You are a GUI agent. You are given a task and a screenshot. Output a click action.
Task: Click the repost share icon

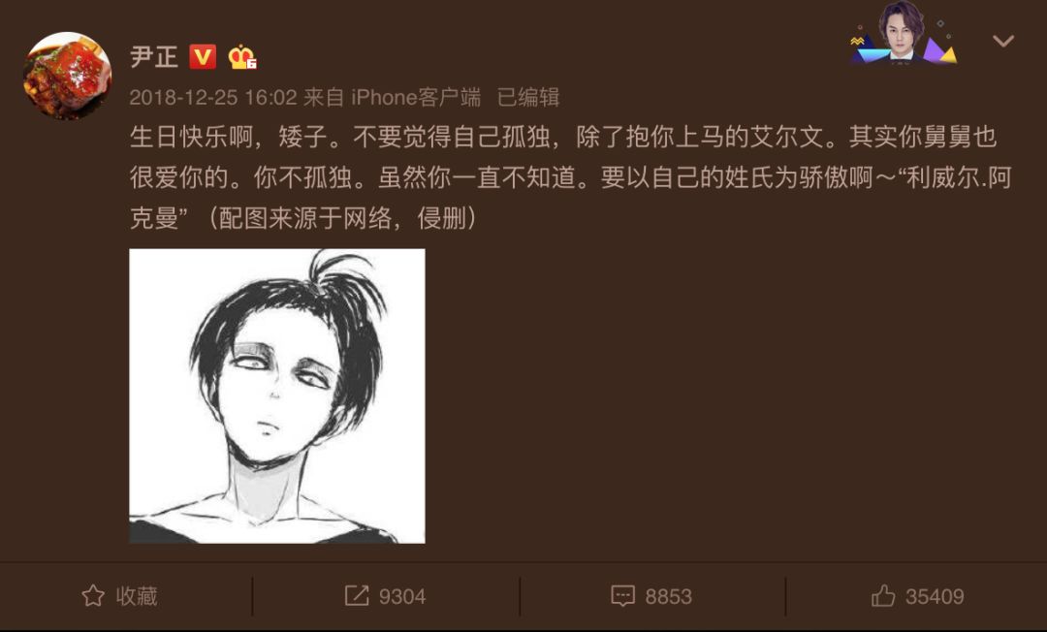point(357,595)
